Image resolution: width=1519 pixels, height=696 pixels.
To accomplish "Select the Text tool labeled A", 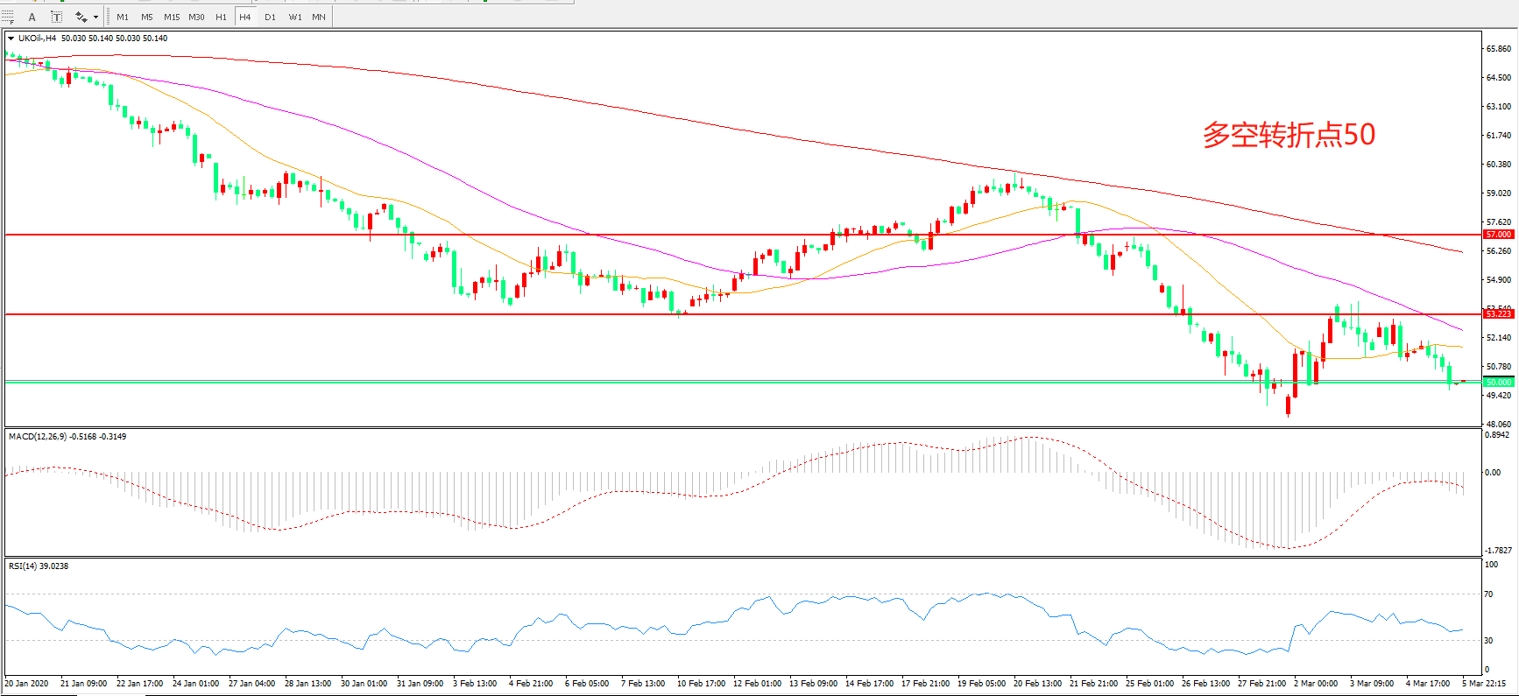I will coord(32,17).
